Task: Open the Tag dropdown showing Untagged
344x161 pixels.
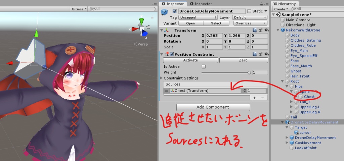Action: point(198,17)
